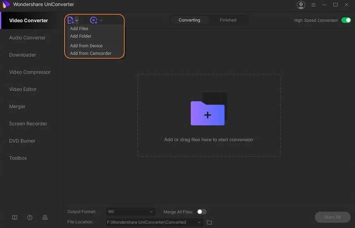Viewport: 355px width, 228px height.
Task: Open Video Compressor in the sidebar
Action: click(30, 72)
